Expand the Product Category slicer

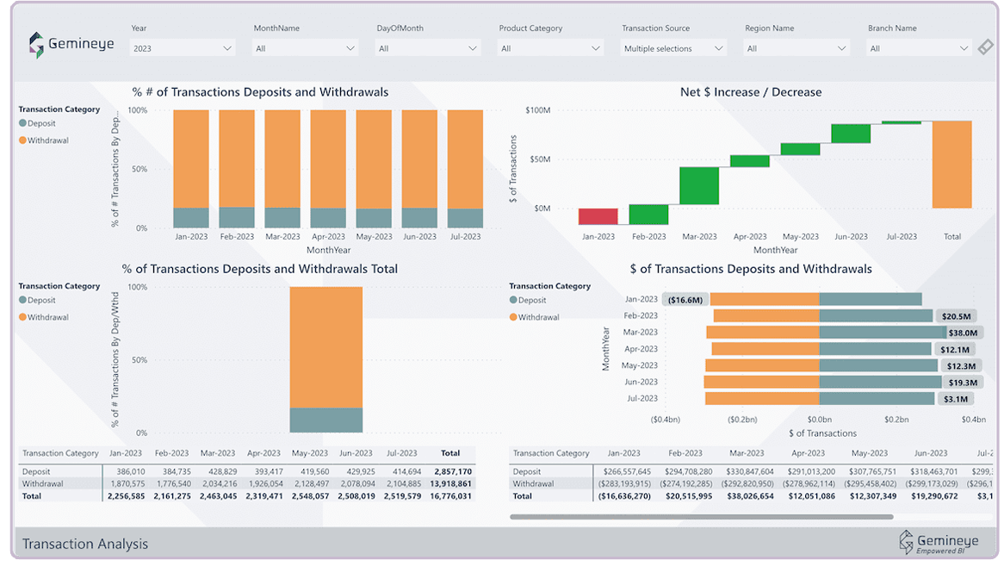click(550, 49)
